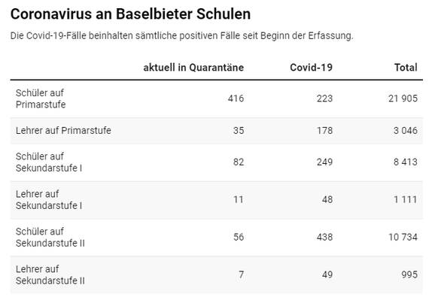Click the total value 8 413

coord(406,162)
